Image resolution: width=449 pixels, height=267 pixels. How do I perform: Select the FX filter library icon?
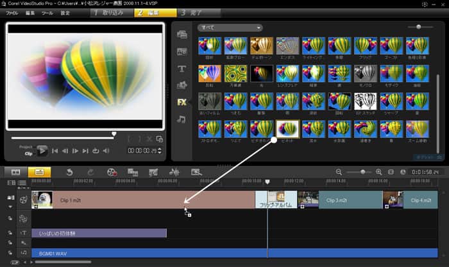point(182,102)
